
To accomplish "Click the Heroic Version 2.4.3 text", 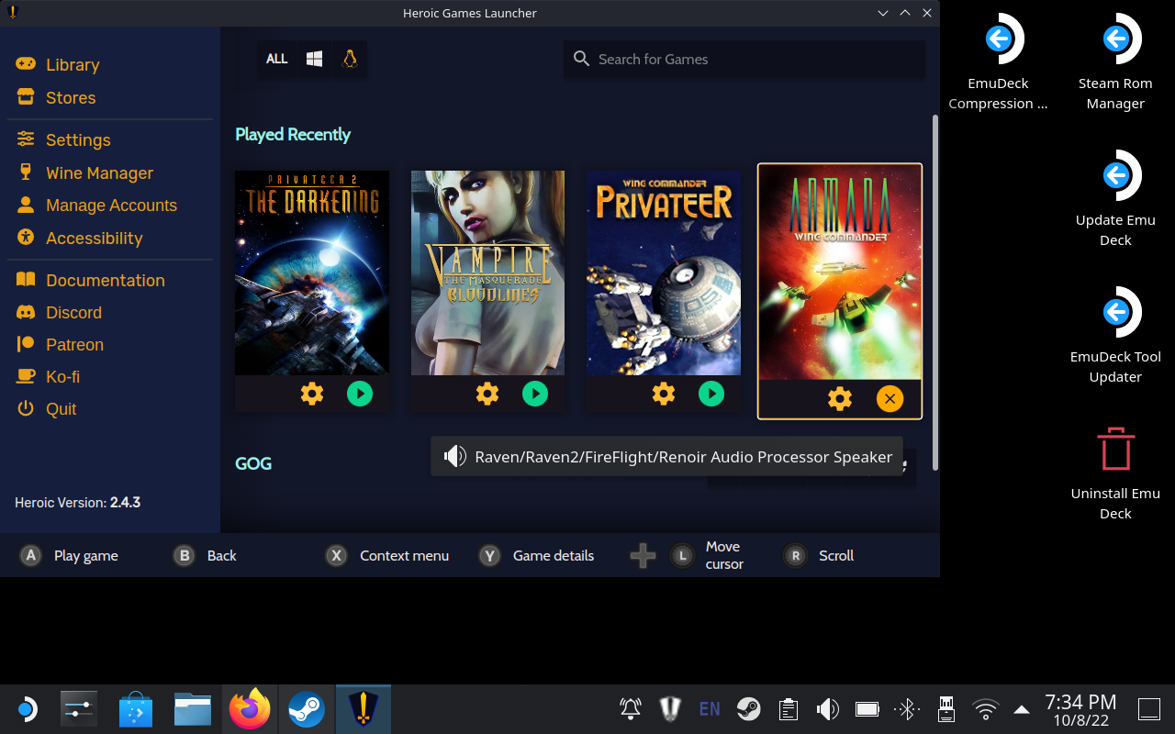I will (77, 503).
